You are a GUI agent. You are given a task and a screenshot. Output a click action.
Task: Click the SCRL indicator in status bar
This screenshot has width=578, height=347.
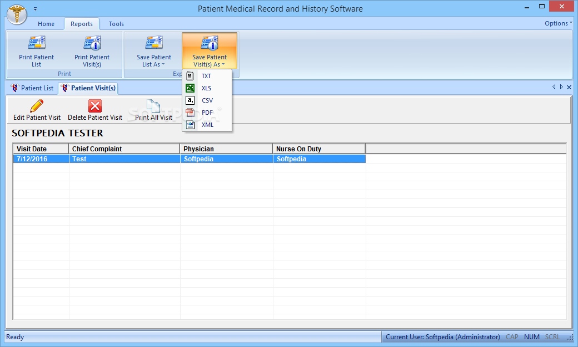(x=552, y=337)
